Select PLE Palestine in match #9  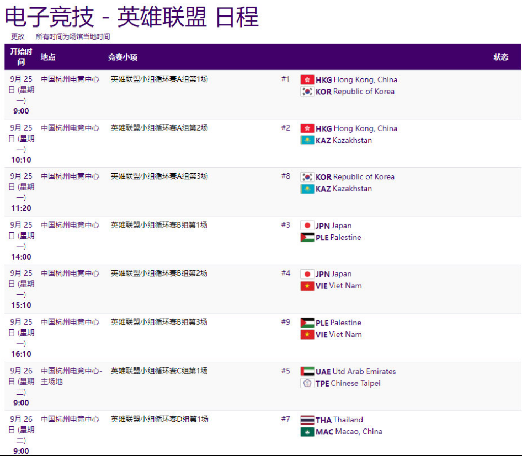(x=338, y=323)
